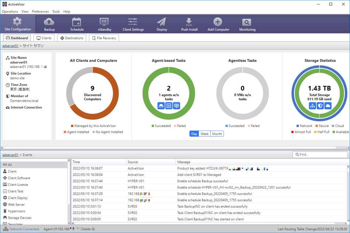Click the 'Managed by this ActiveVisor' legend swatch
Viewport: 350px width, 233px height.
(x=72, y=126)
